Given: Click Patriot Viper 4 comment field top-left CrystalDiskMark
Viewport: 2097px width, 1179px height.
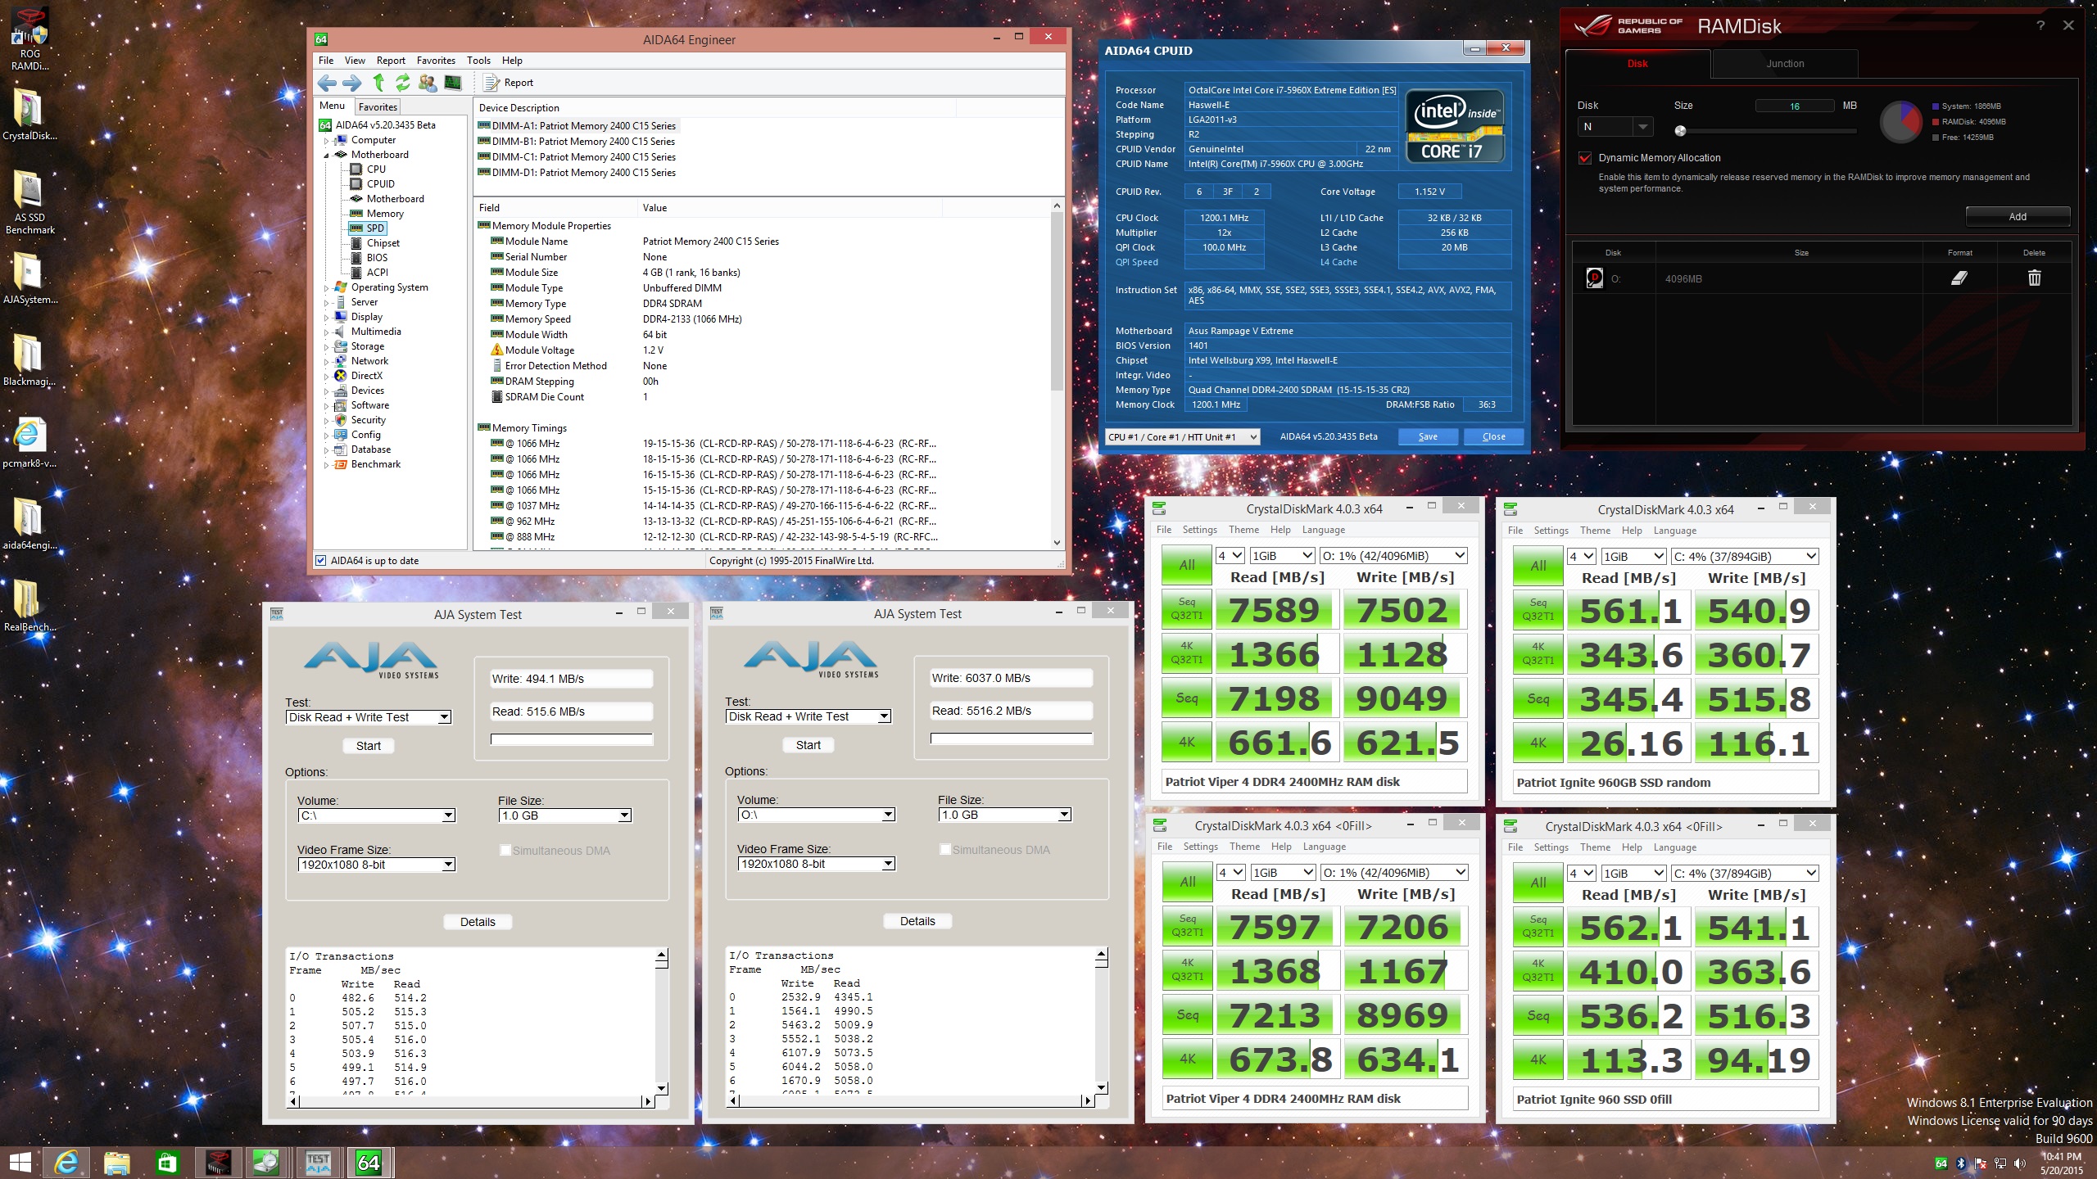Looking at the screenshot, I should (x=1314, y=782).
